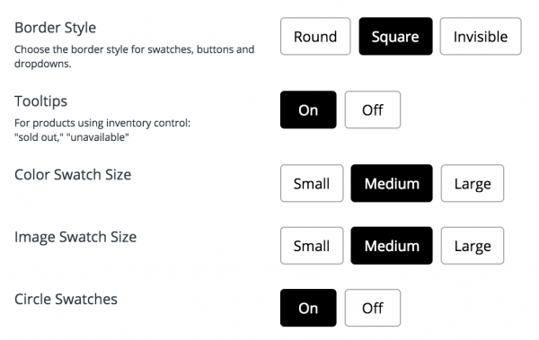
Task: Set Color Swatch Size to Small
Action: (x=312, y=183)
